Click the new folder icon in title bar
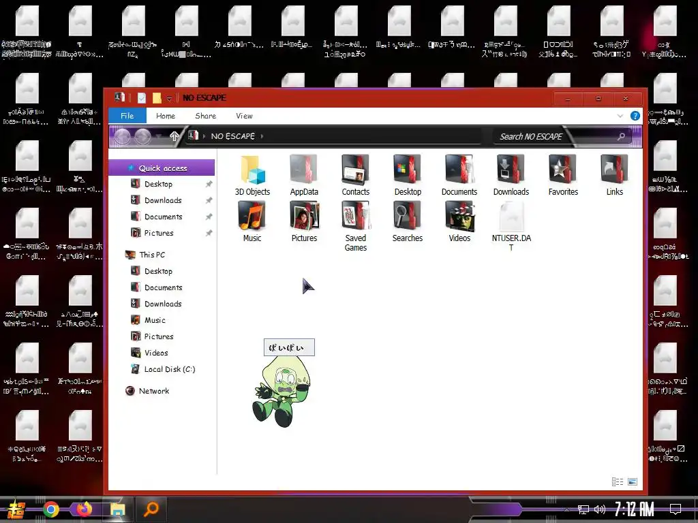The width and height of the screenshot is (698, 523). 157,98
